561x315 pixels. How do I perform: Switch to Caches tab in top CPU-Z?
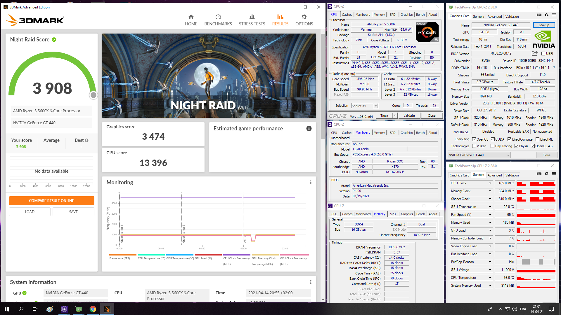347,15
